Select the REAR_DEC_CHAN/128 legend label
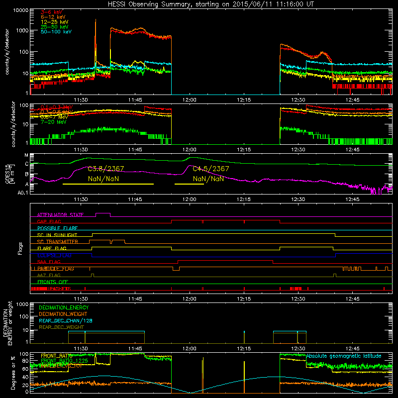398x398 pixels. (66, 320)
